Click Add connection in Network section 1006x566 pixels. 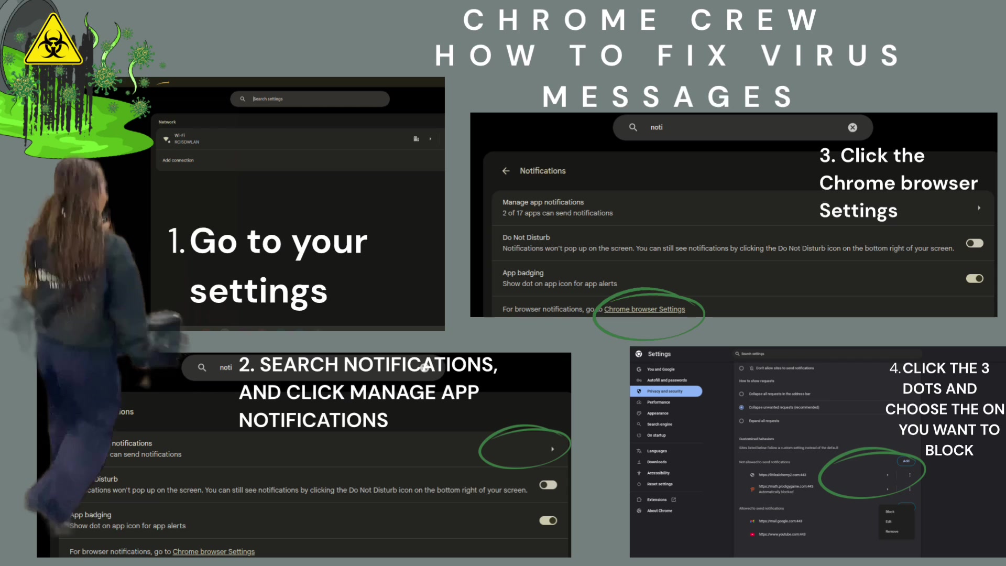coord(178,160)
